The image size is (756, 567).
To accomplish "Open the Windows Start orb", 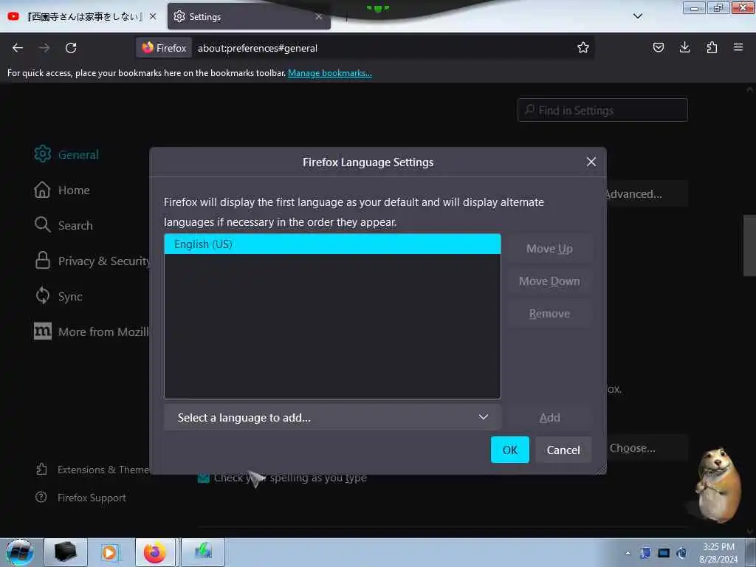I will [x=20, y=552].
